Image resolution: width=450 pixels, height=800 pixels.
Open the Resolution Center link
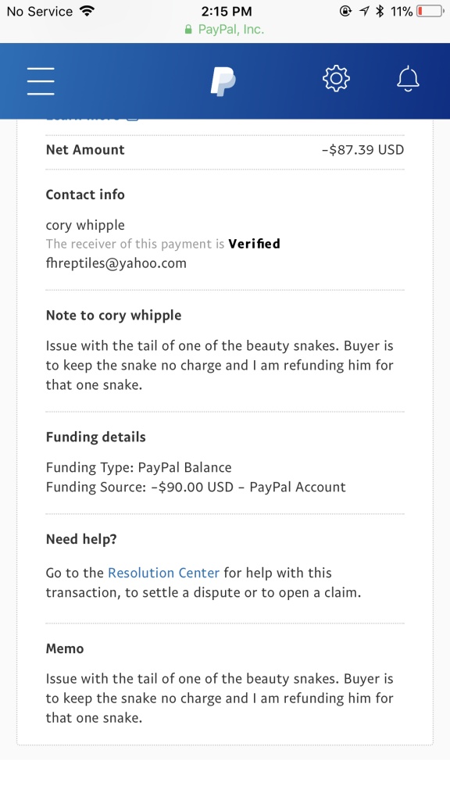[x=163, y=573]
